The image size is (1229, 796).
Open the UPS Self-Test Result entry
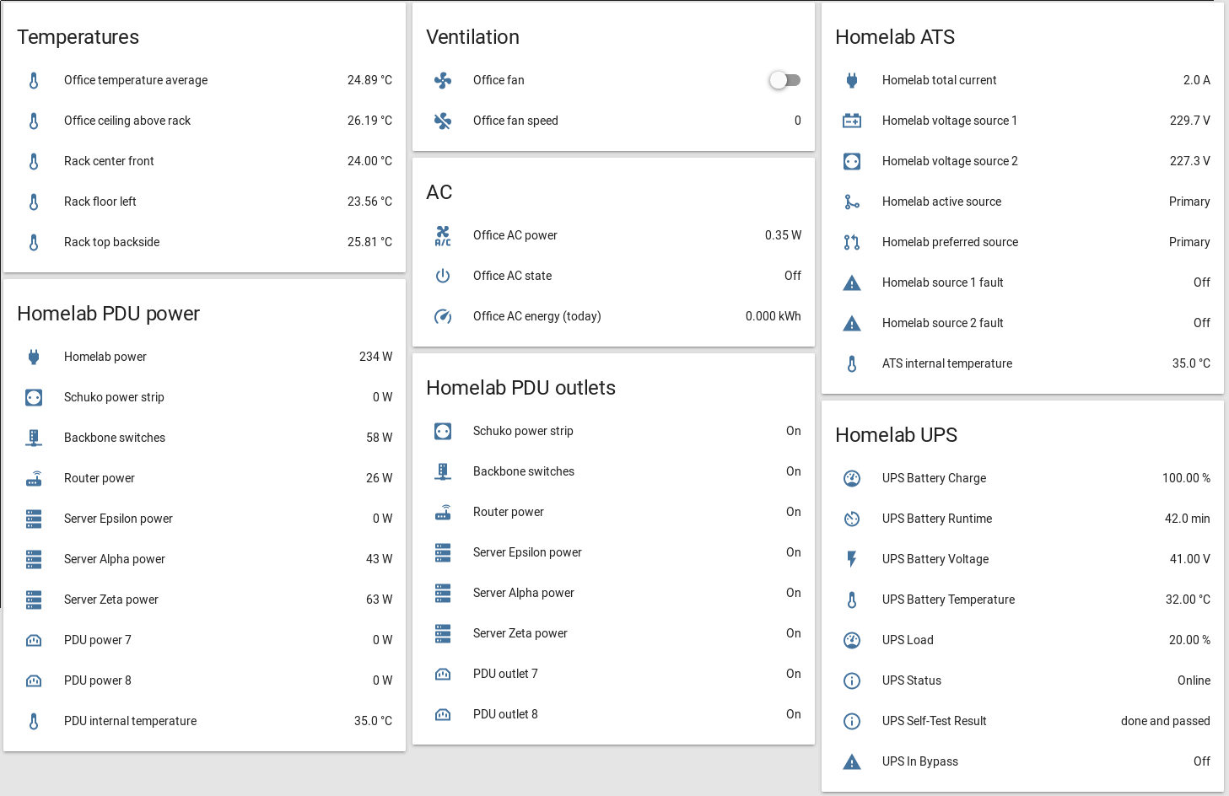934,721
